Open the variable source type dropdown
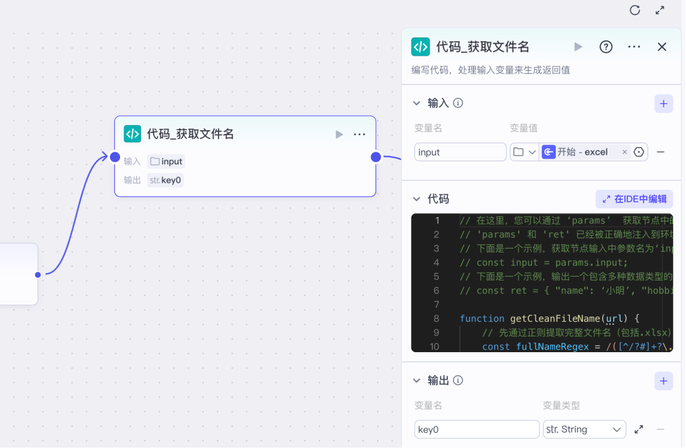Screen dimensions: 686x448 click(525, 152)
